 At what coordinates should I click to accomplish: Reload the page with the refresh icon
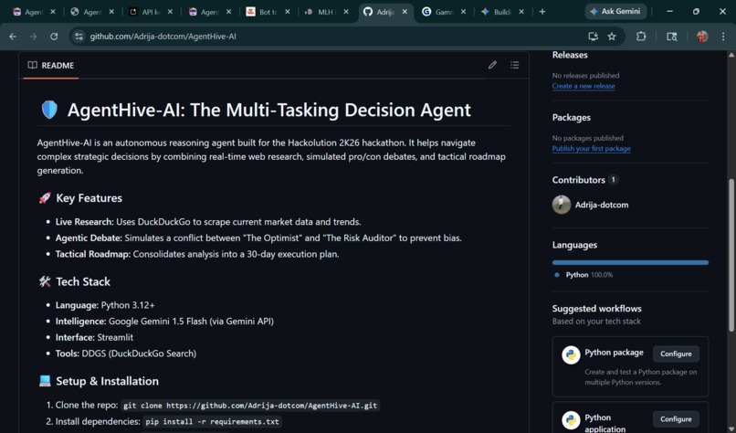coord(54,37)
